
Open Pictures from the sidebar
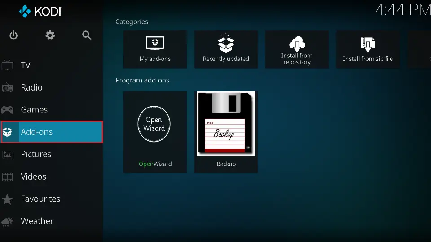52,154
